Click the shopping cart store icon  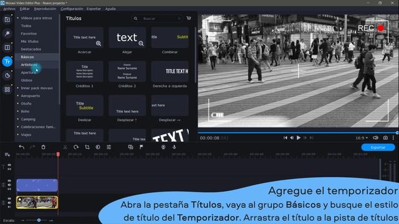188,18
